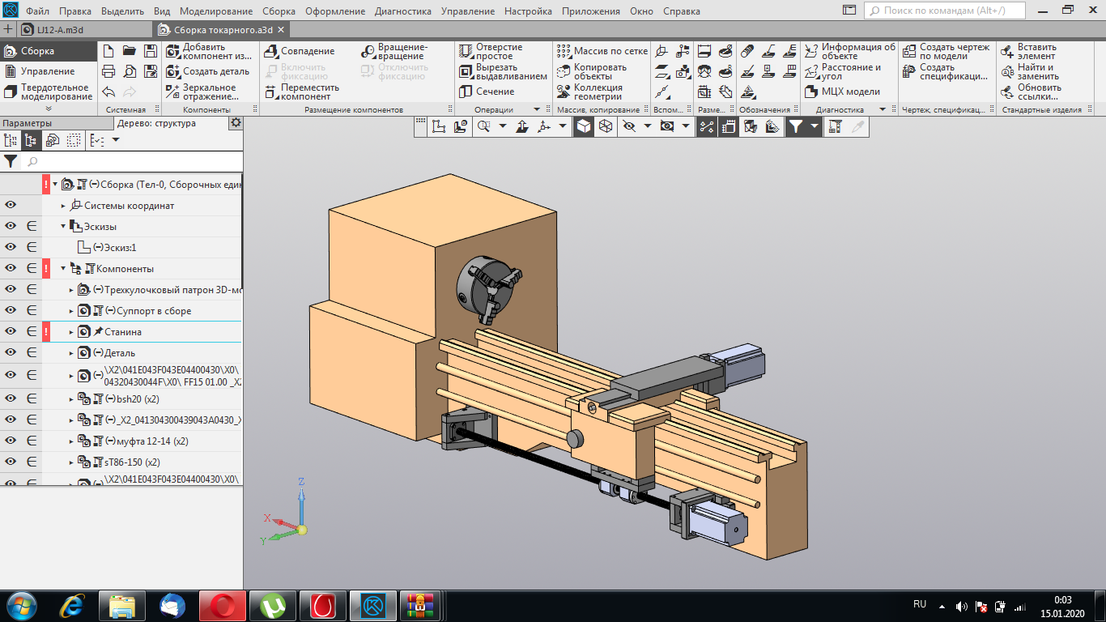The image size is (1106, 622).
Task: Click the filter funnel icon in the view toolbar
Action: (x=796, y=126)
